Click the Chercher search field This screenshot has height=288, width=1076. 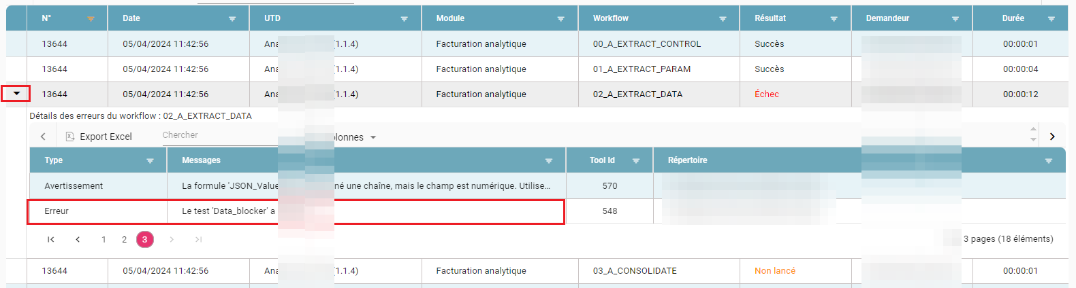(x=219, y=135)
